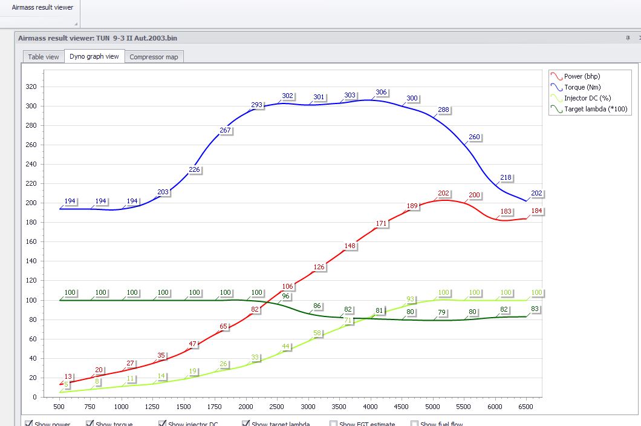Screen dimensions: 641x426
Task: Enable the Show fuel flow checkbox
Action: pos(414,424)
